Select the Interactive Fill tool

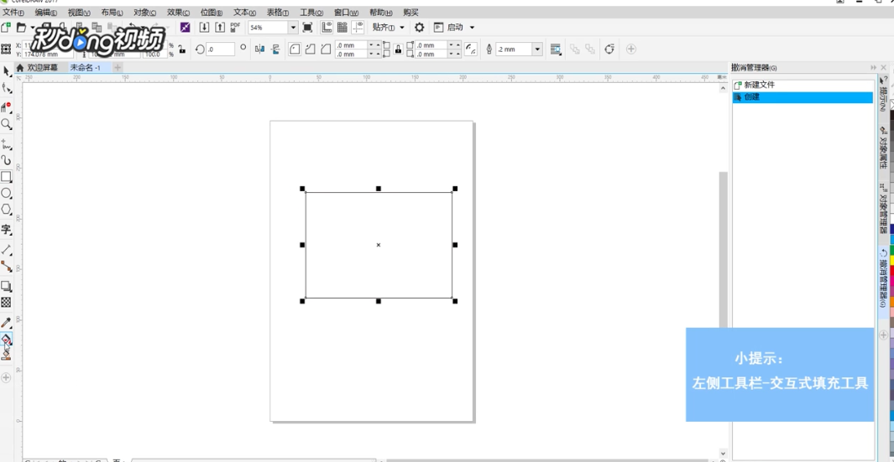pyautogui.click(x=6, y=339)
